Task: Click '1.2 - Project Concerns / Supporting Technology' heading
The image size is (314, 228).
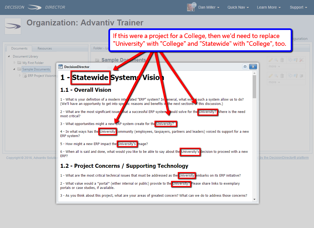Action: coord(124,166)
